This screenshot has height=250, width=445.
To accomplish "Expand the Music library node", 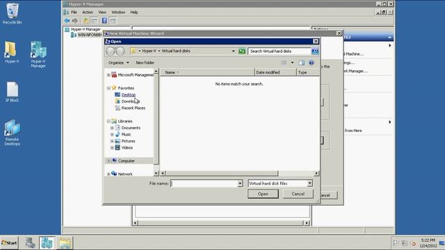I will click(112, 135).
